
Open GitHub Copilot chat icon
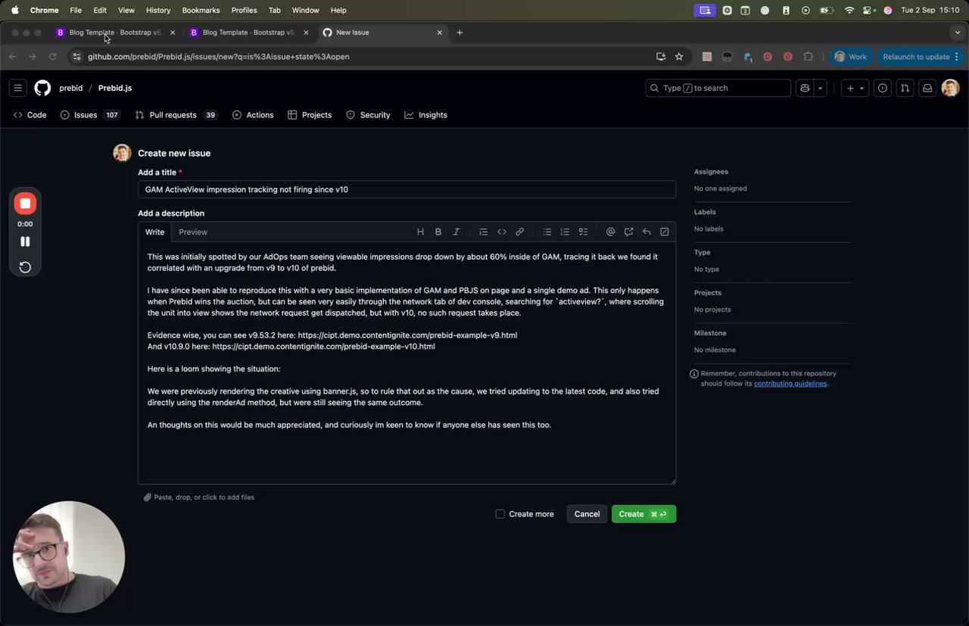pyautogui.click(x=805, y=88)
